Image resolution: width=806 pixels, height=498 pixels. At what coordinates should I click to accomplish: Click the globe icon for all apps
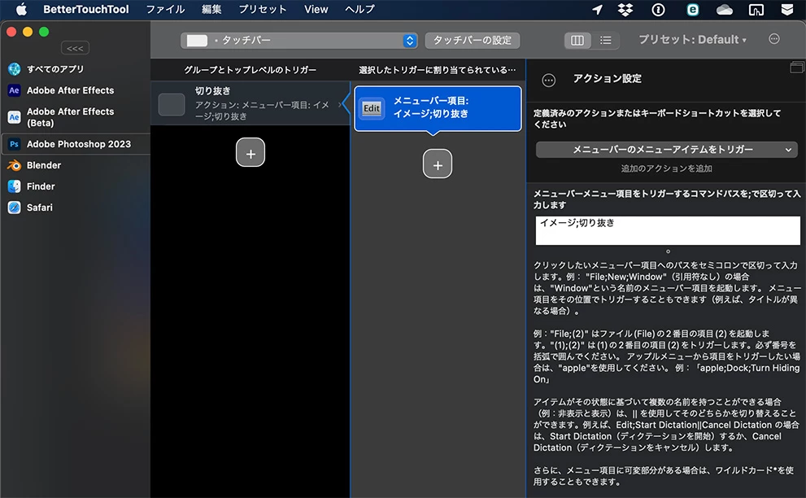(15, 69)
